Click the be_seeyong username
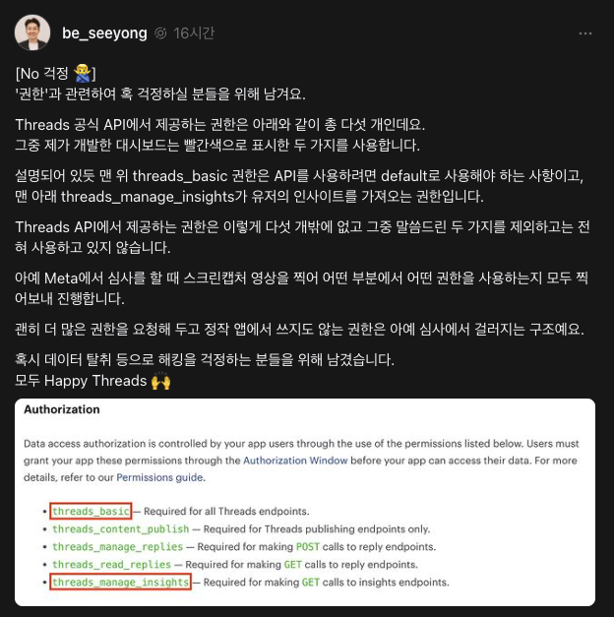The width and height of the screenshot is (614, 617). 104,33
